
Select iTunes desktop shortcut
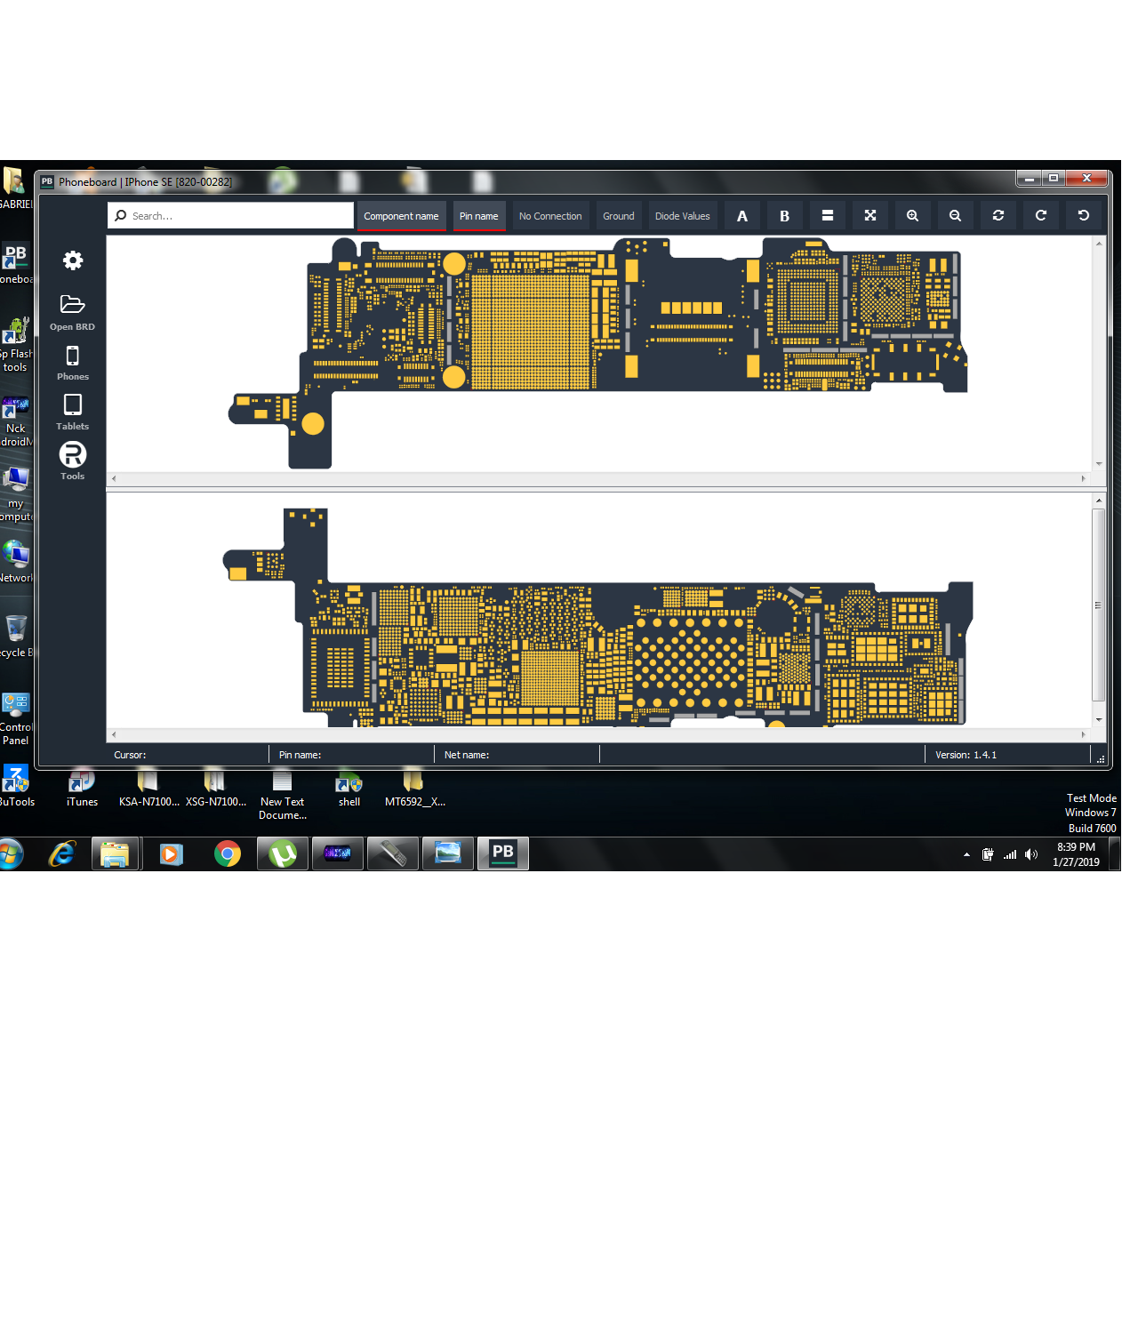pos(82,788)
